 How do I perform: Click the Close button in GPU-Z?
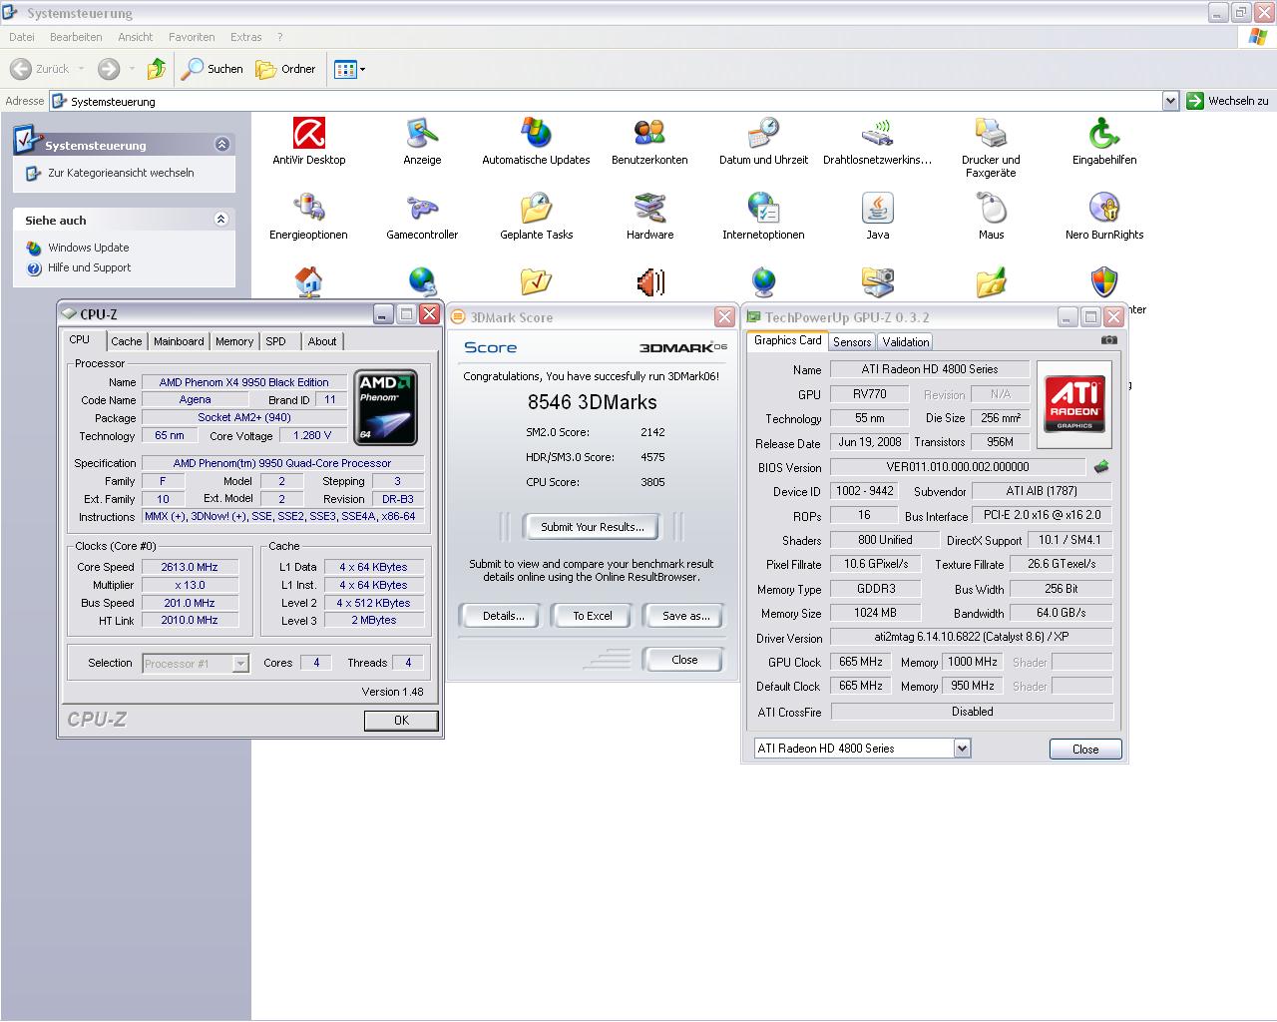pos(1085,750)
